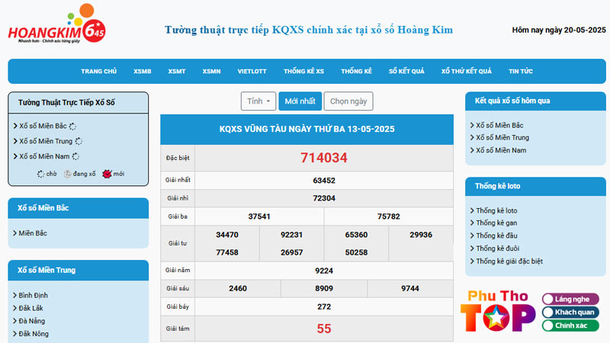Open yesterday's Xổ số Miền Bắc results
This screenshot has width=610, height=343.
coord(499,125)
